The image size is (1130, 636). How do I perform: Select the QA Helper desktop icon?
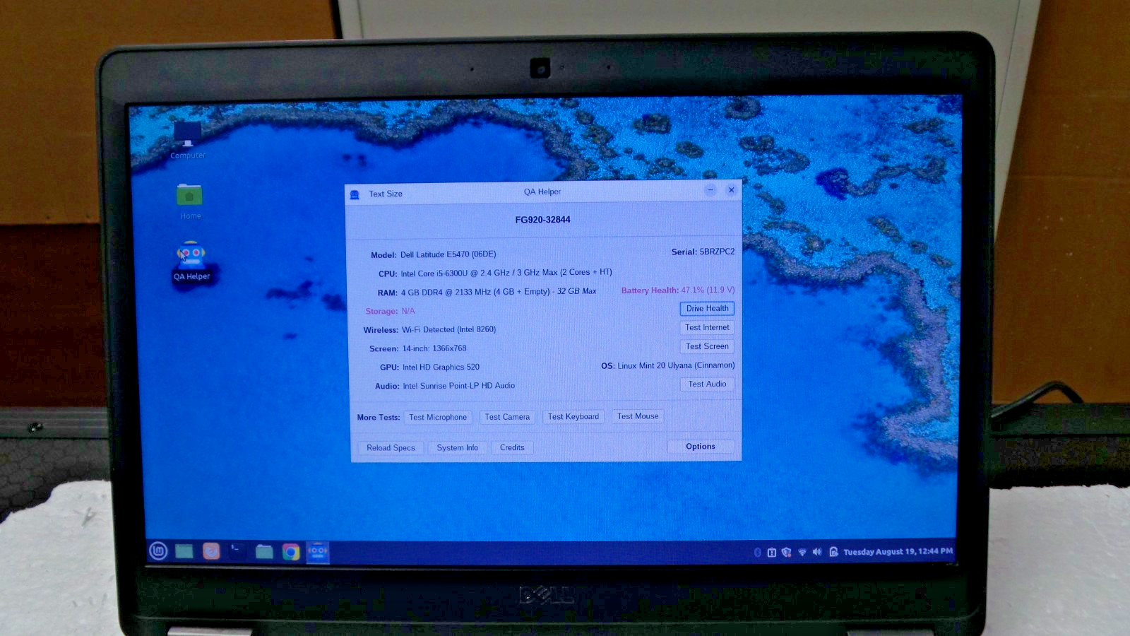191,261
